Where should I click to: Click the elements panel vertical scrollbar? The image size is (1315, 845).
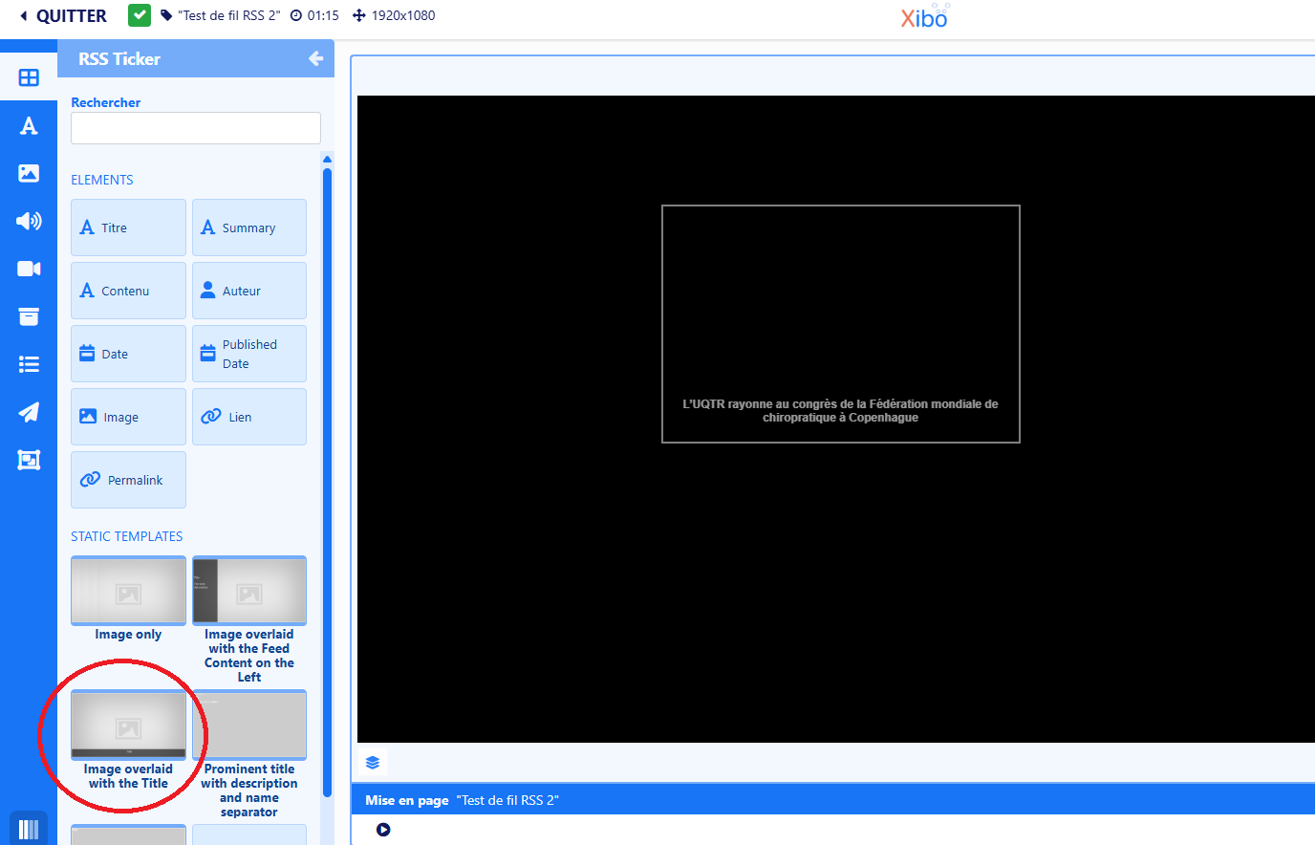[327, 483]
